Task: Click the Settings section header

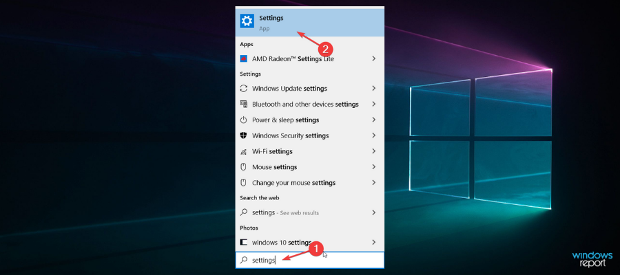Action: [x=250, y=74]
